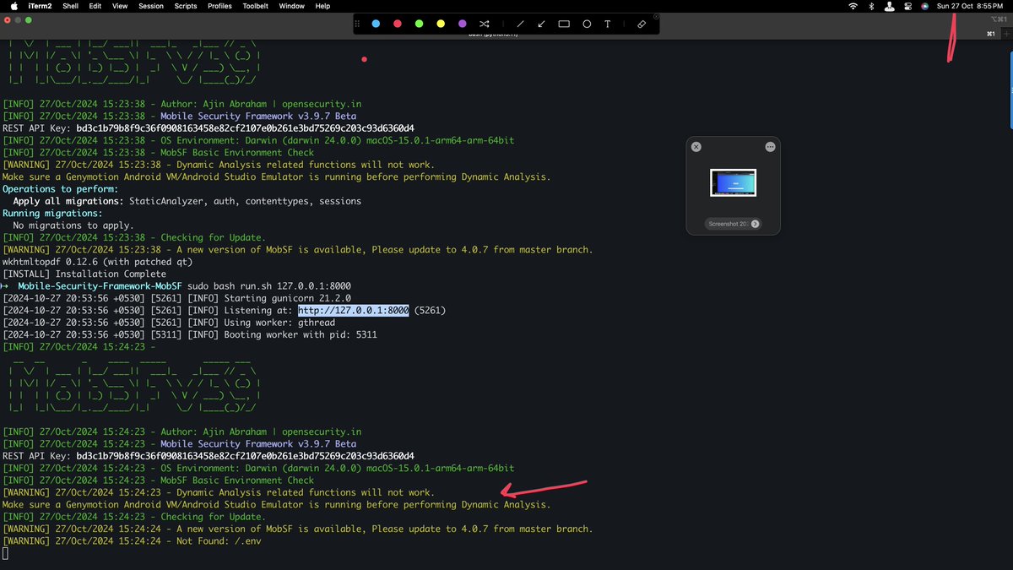Dismiss the screenshot preview popup
The image size is (1013, 570).
pyautogui.click(x=696, y=147)
